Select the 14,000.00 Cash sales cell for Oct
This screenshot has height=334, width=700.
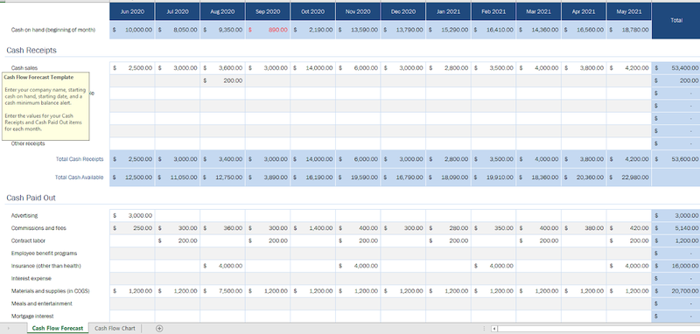(312, 68)
